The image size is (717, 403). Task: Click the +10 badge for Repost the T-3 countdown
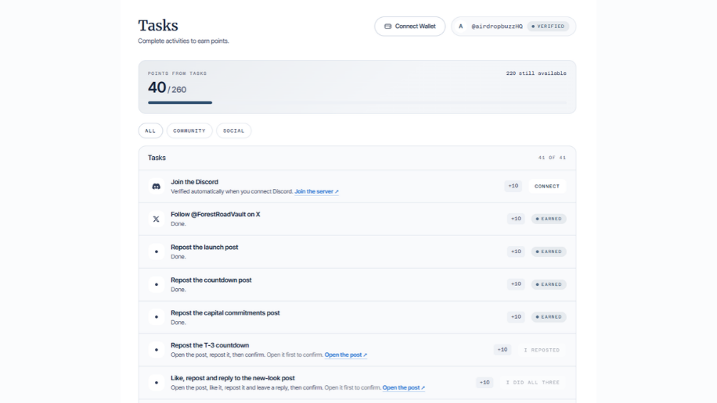pos(502,350)
